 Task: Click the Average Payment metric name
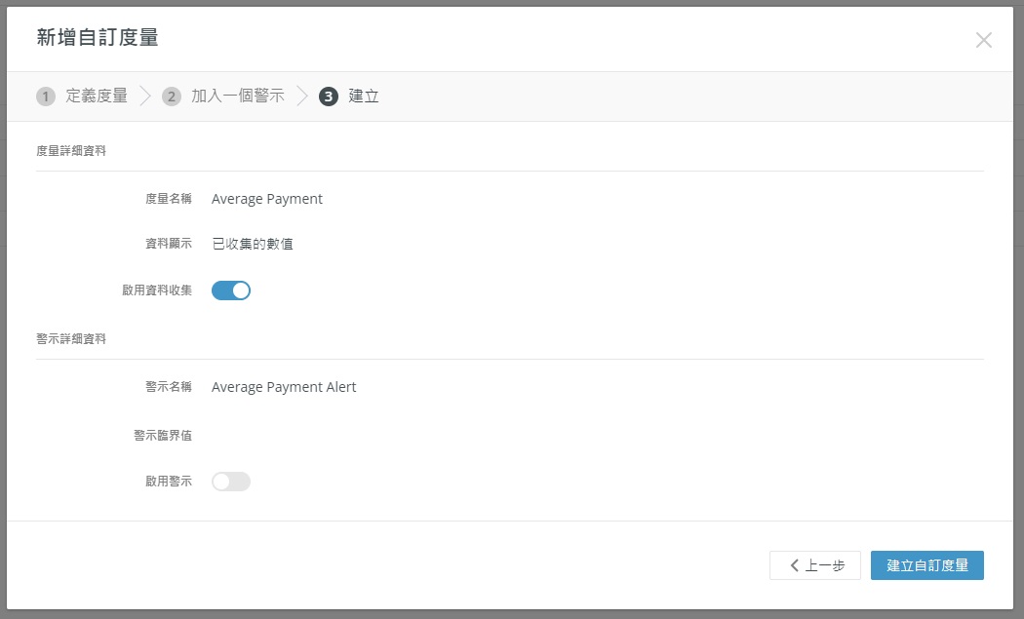[x=267, y=200]
